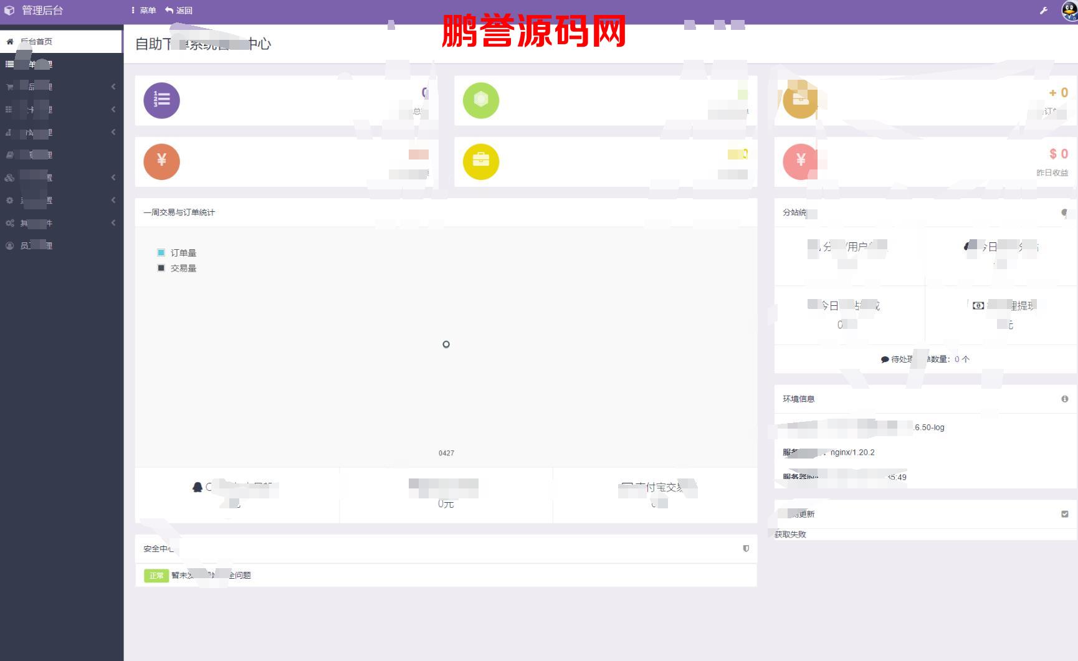Screen dimensions: 1078x661
Task: Click the green hexagon card icon
Action: tap(481, 100)
